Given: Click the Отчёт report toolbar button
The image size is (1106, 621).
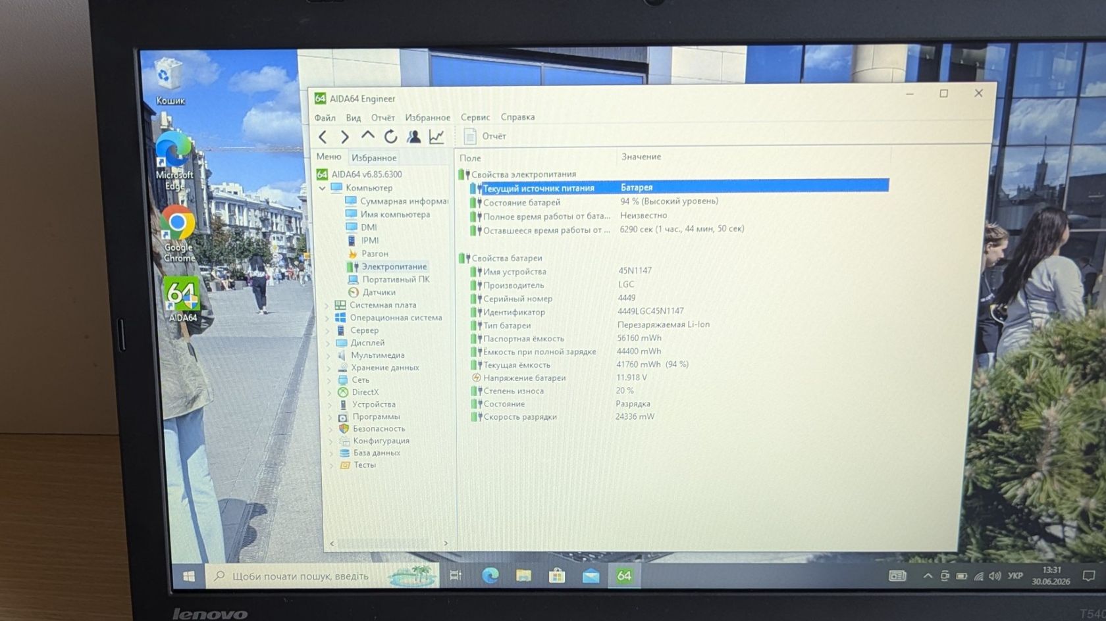Looking at the screenshot, I should coord(485,136).
